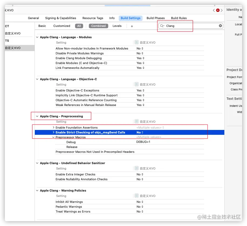Collapse Apple Clang Preprocessing section
Screen dimensions: 247x226
(x=37, y=116)
